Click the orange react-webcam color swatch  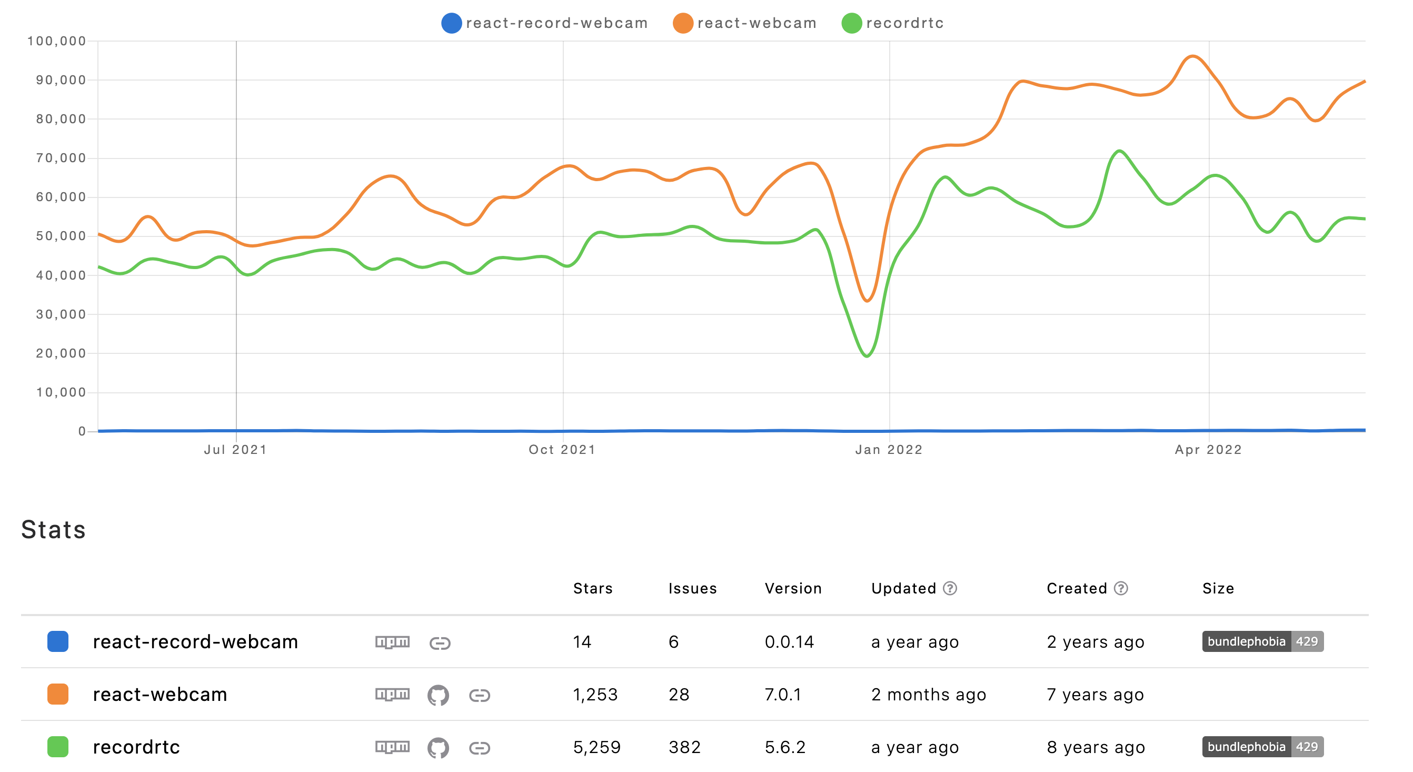(57, 694)
